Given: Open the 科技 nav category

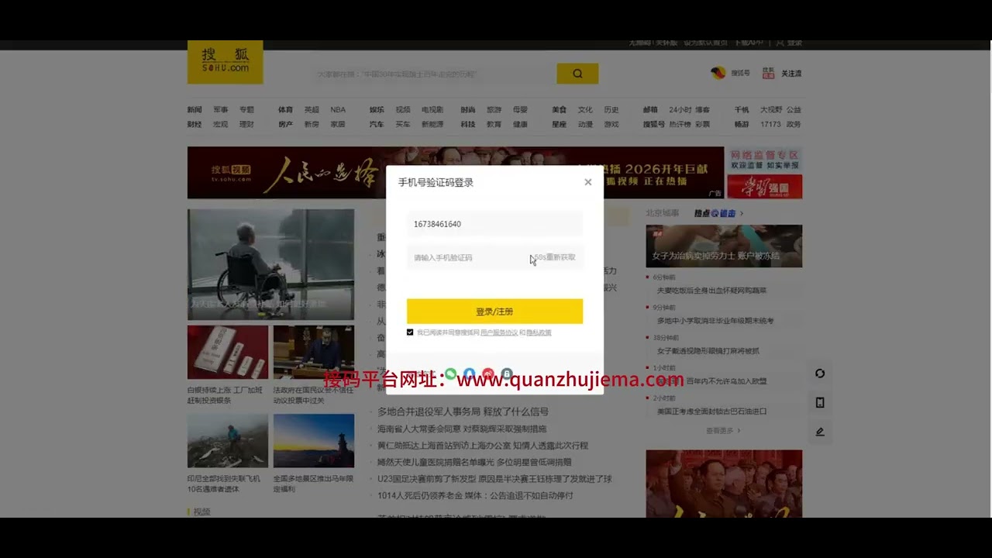Looking at the screenshot, I should point(468,124).
